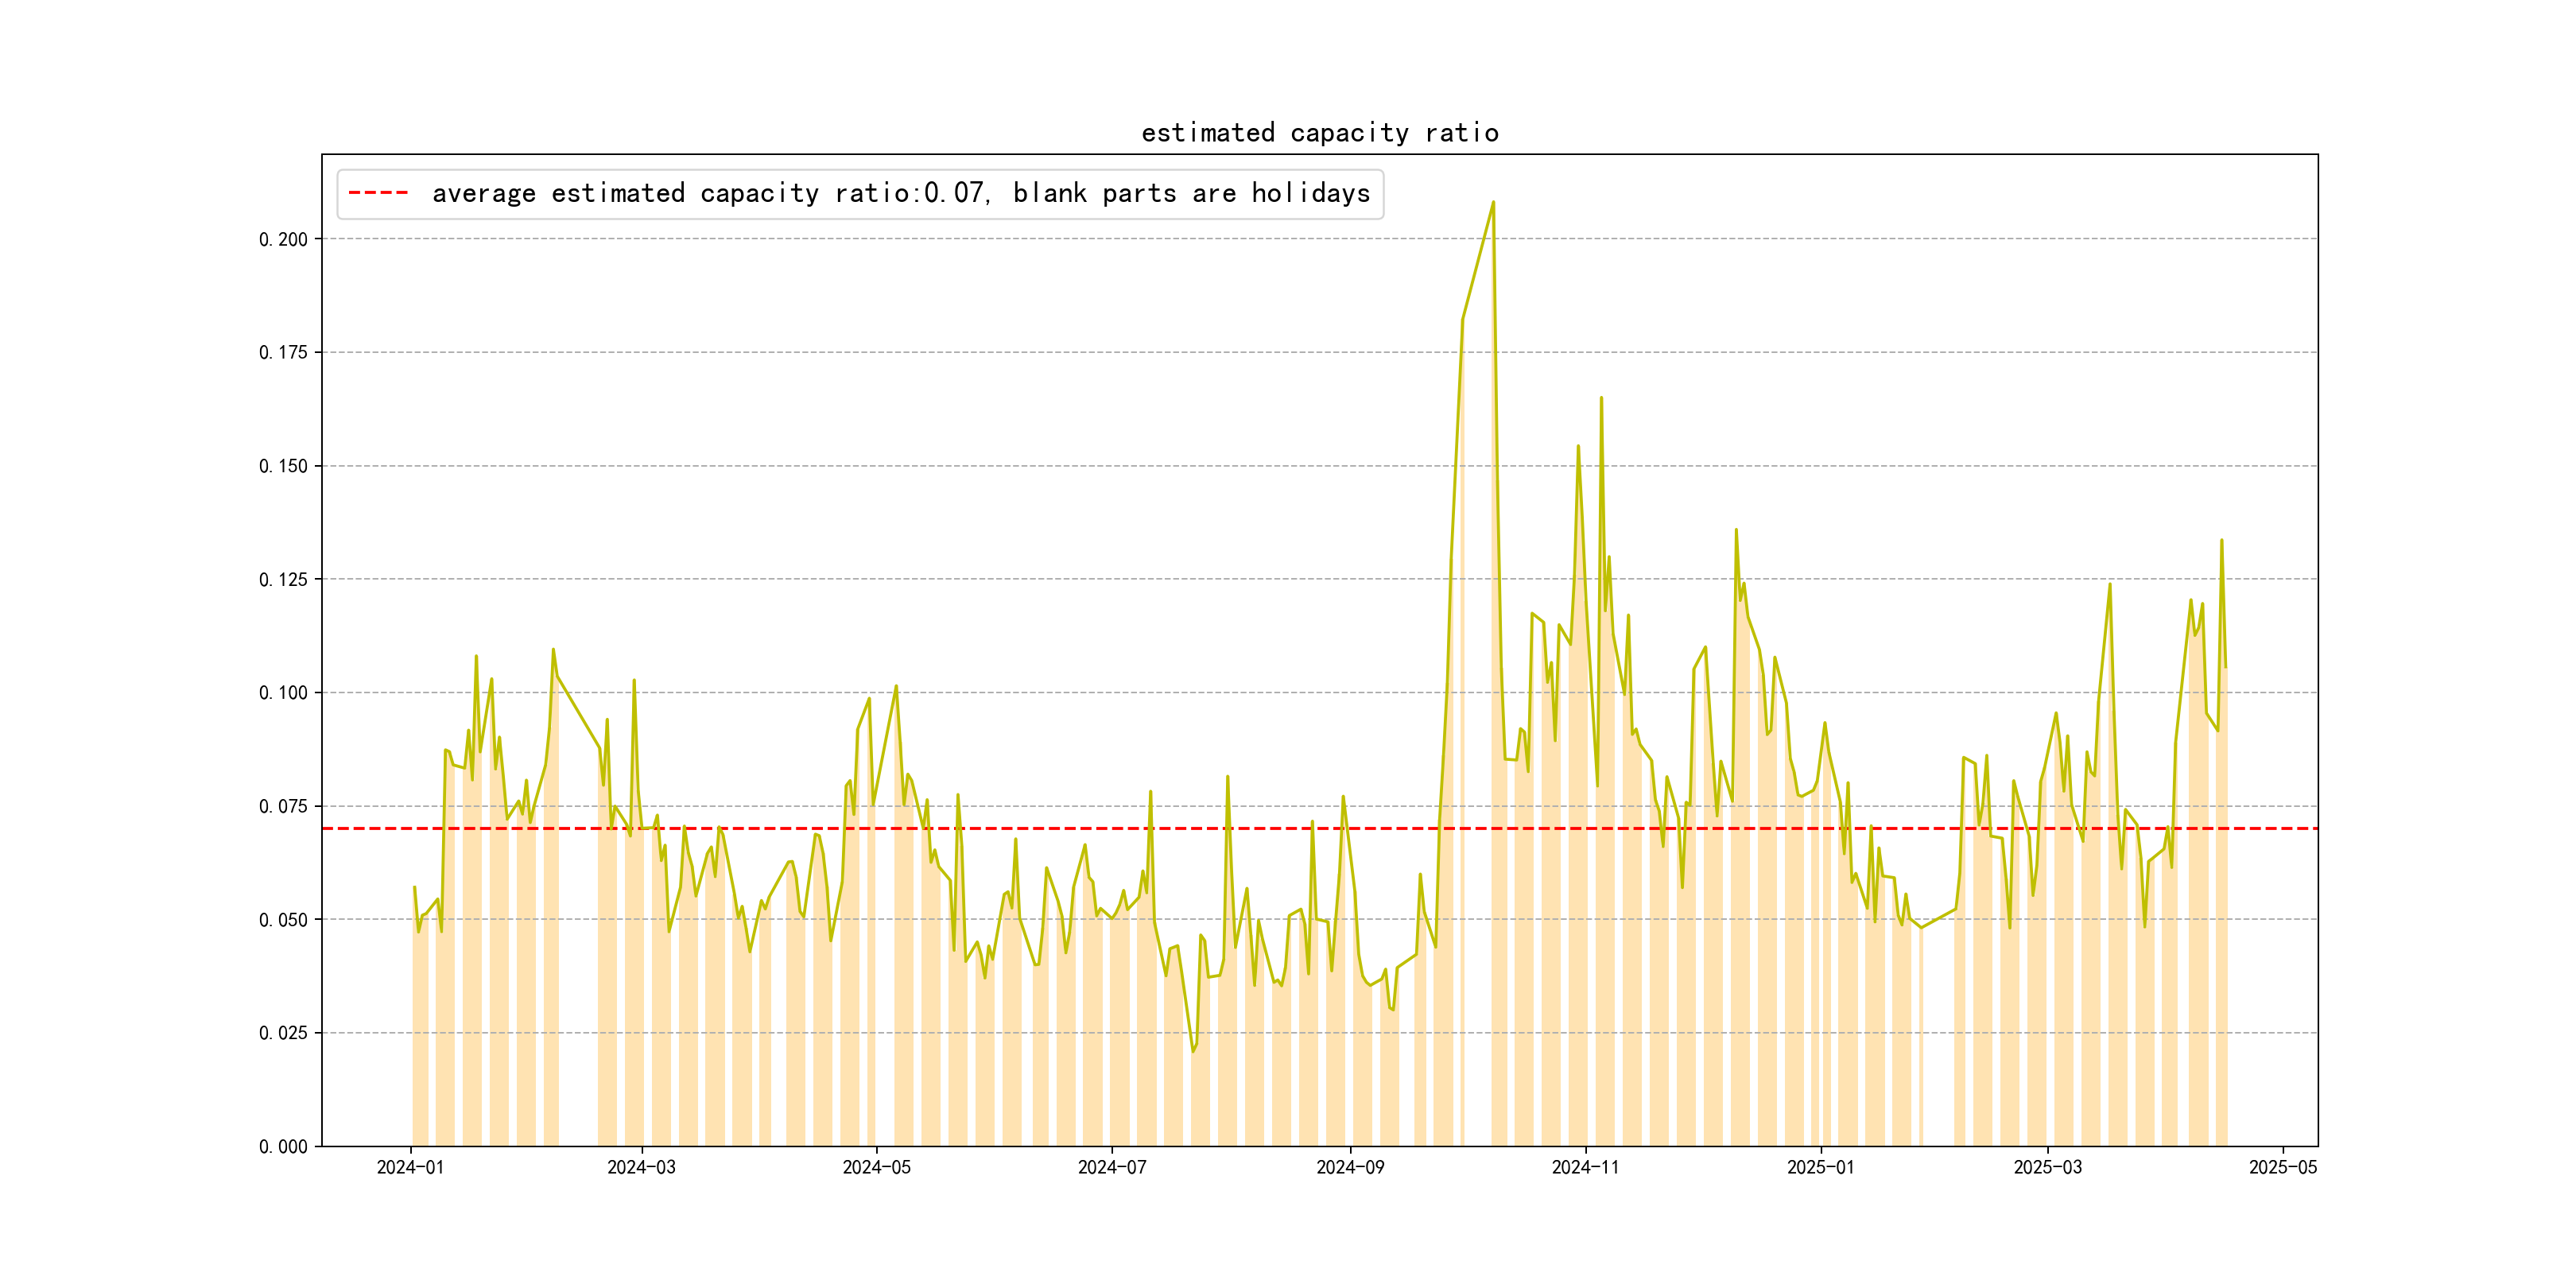Image resolution: width=2576 pixels, height=1288 pixels.
Task: Click the 0.175 y-axis tick label
Action: tap(283, 352)
